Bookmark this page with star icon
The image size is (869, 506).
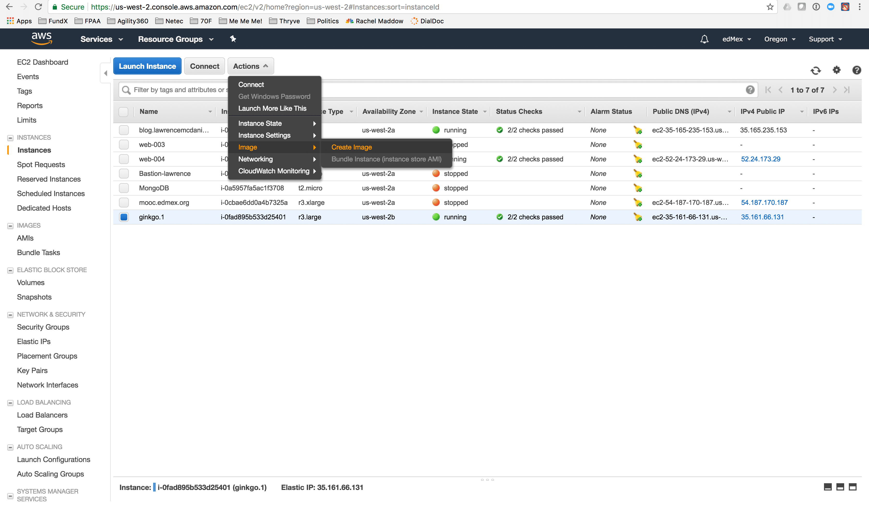pyautogui.click(x=770, y=7)
